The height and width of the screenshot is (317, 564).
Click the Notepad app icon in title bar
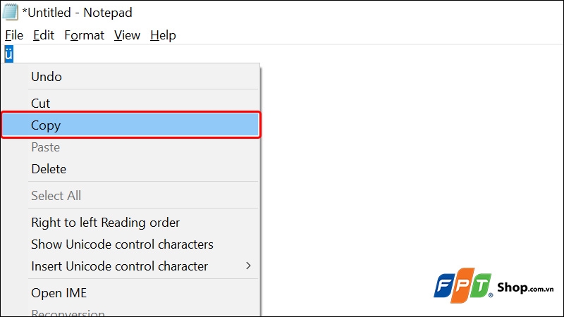(x=11, y=13)
